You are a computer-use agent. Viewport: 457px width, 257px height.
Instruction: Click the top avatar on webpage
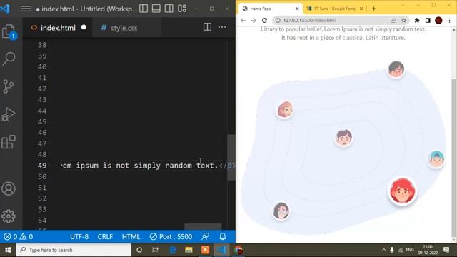pos(396,69)
